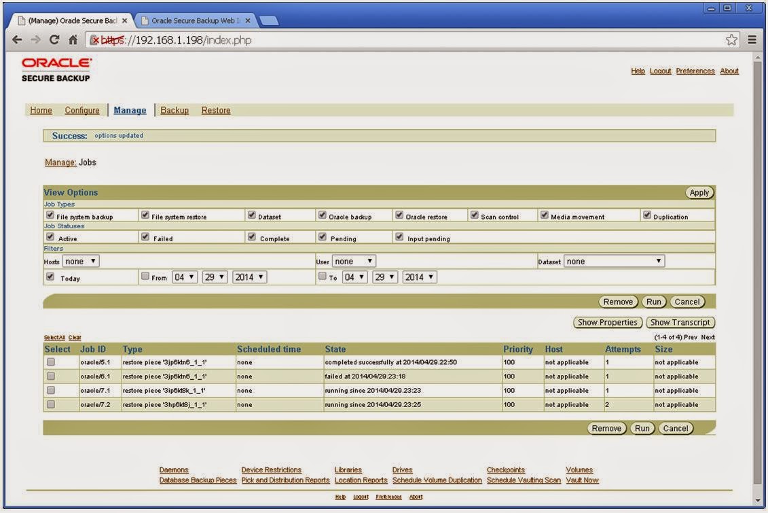768x513 pixels.
Task: Open the To year dropdown
Action: (x=420, y=277)
